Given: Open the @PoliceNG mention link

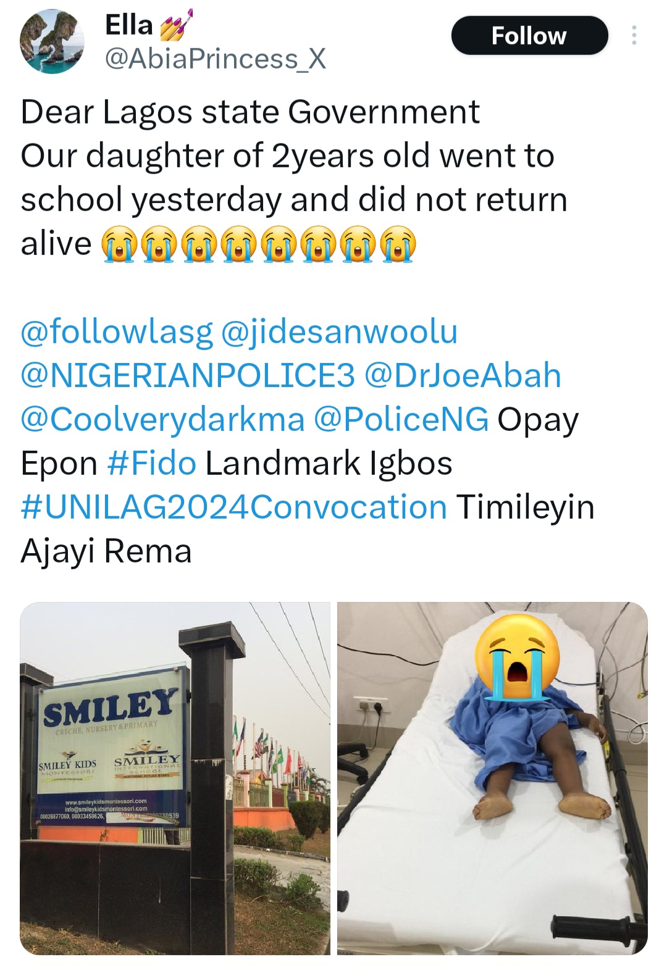Looking at the screenshot, I should click(401, 419).
